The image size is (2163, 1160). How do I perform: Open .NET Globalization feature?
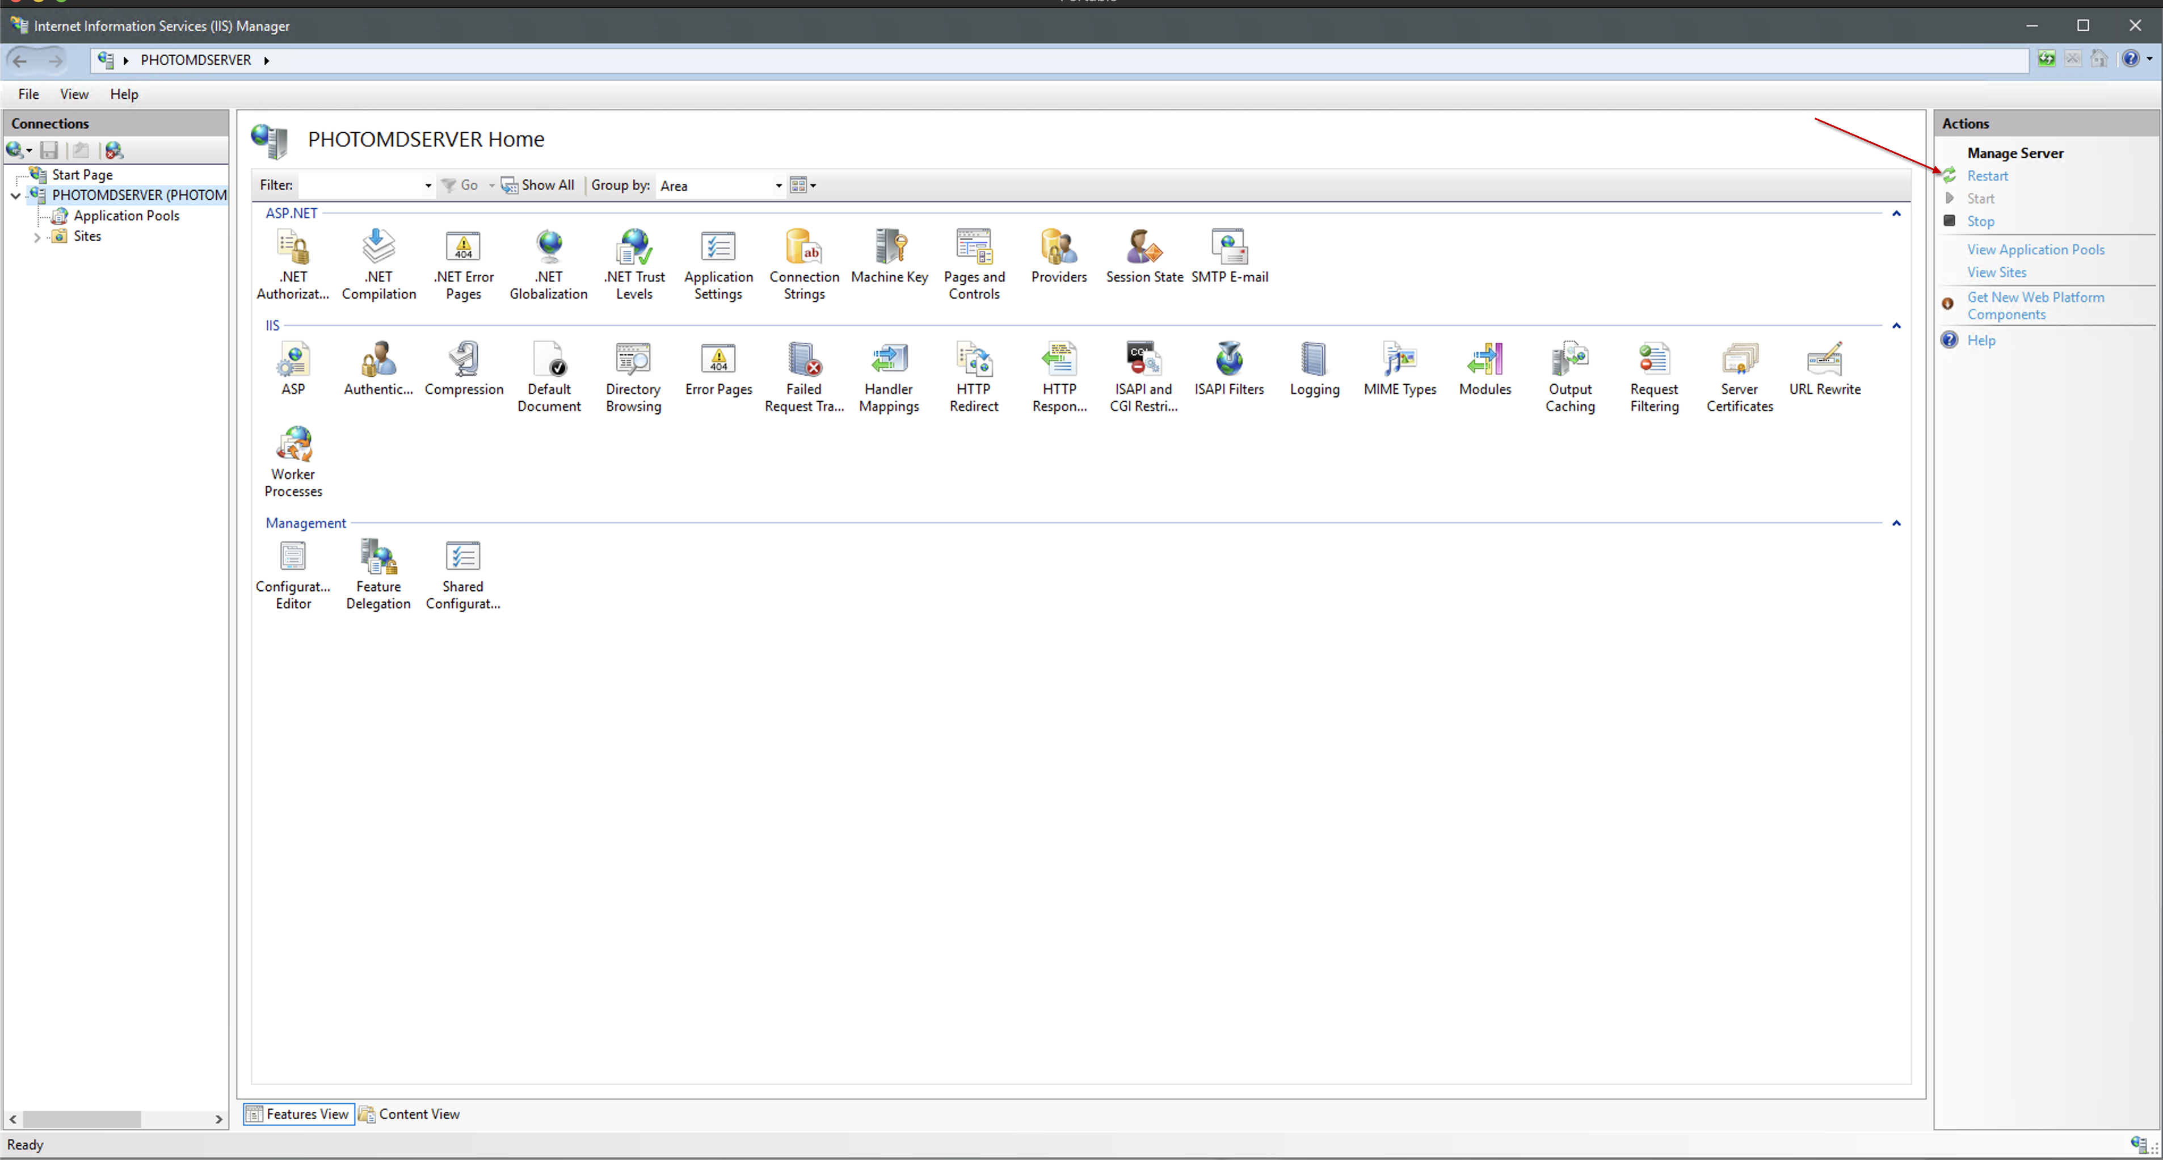point(548,264)
